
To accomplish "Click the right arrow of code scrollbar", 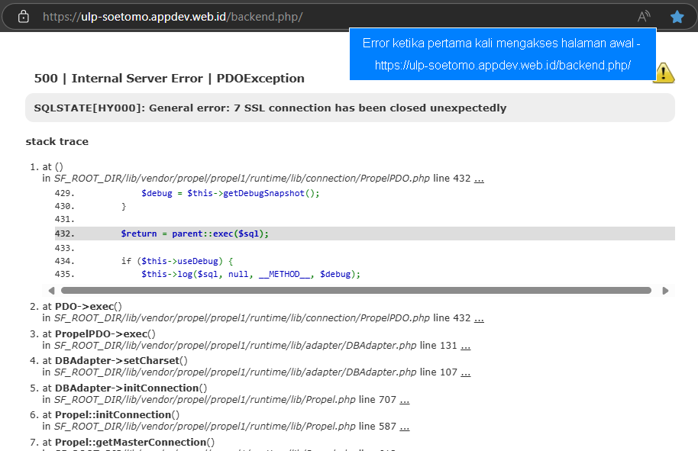I will pos(665,291).
